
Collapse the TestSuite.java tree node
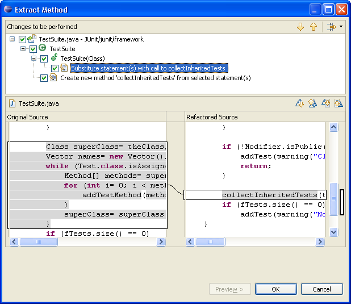pyautogui.click(x=13, y=39)
